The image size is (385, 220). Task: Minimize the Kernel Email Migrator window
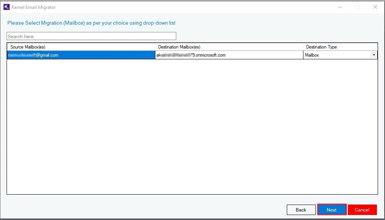[x=340, y=7]
